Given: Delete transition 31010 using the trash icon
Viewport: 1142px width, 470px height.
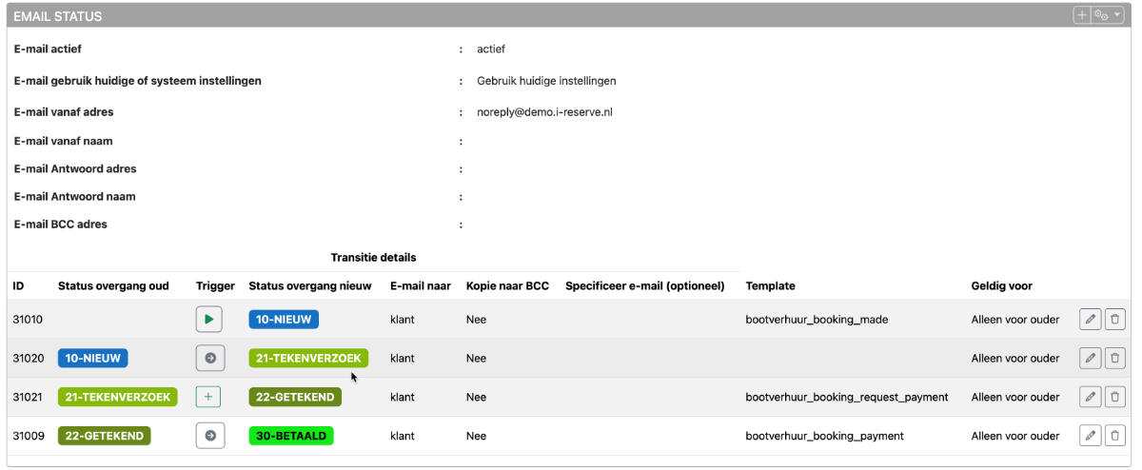Looking at the screenshot, I should coord(1115,320).
